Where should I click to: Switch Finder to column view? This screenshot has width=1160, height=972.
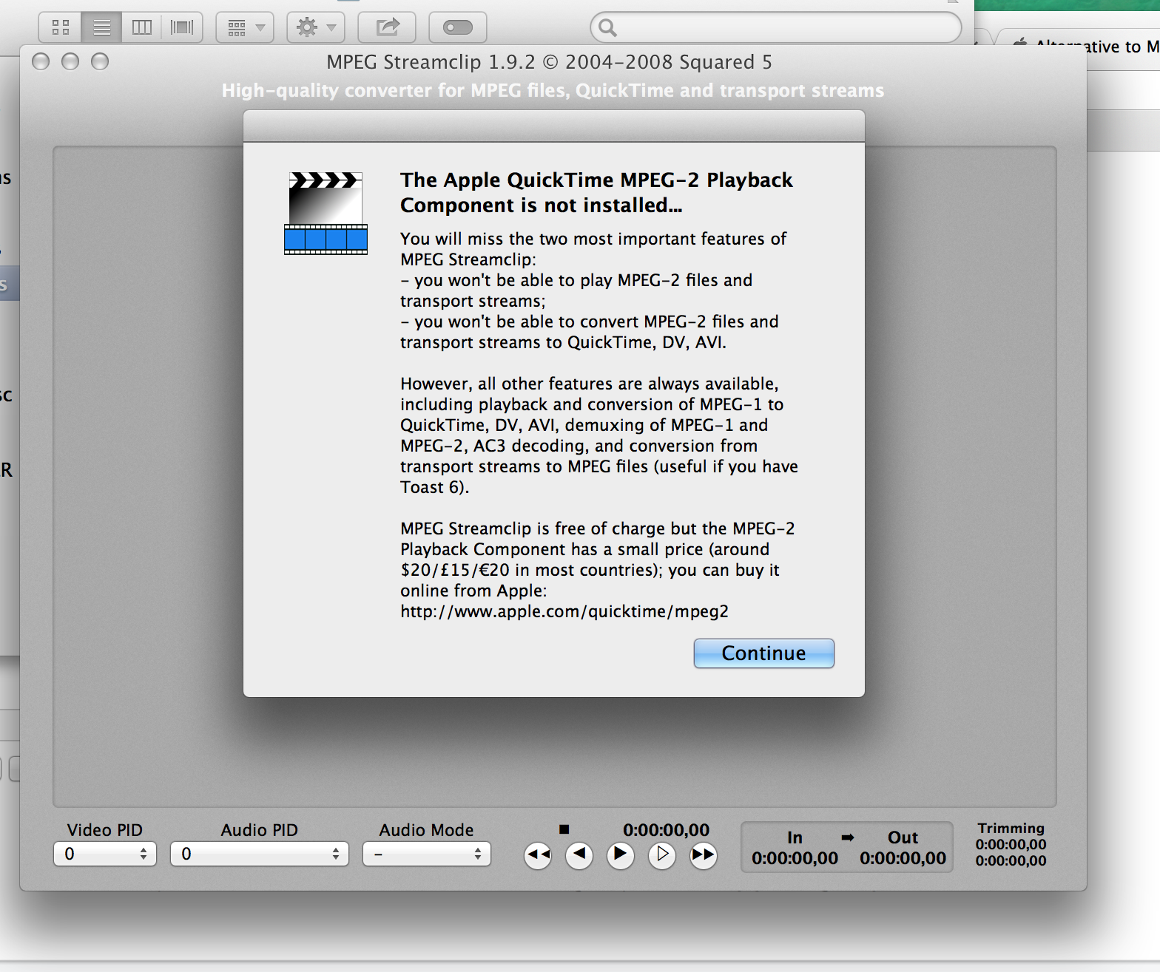click(142, 28)
